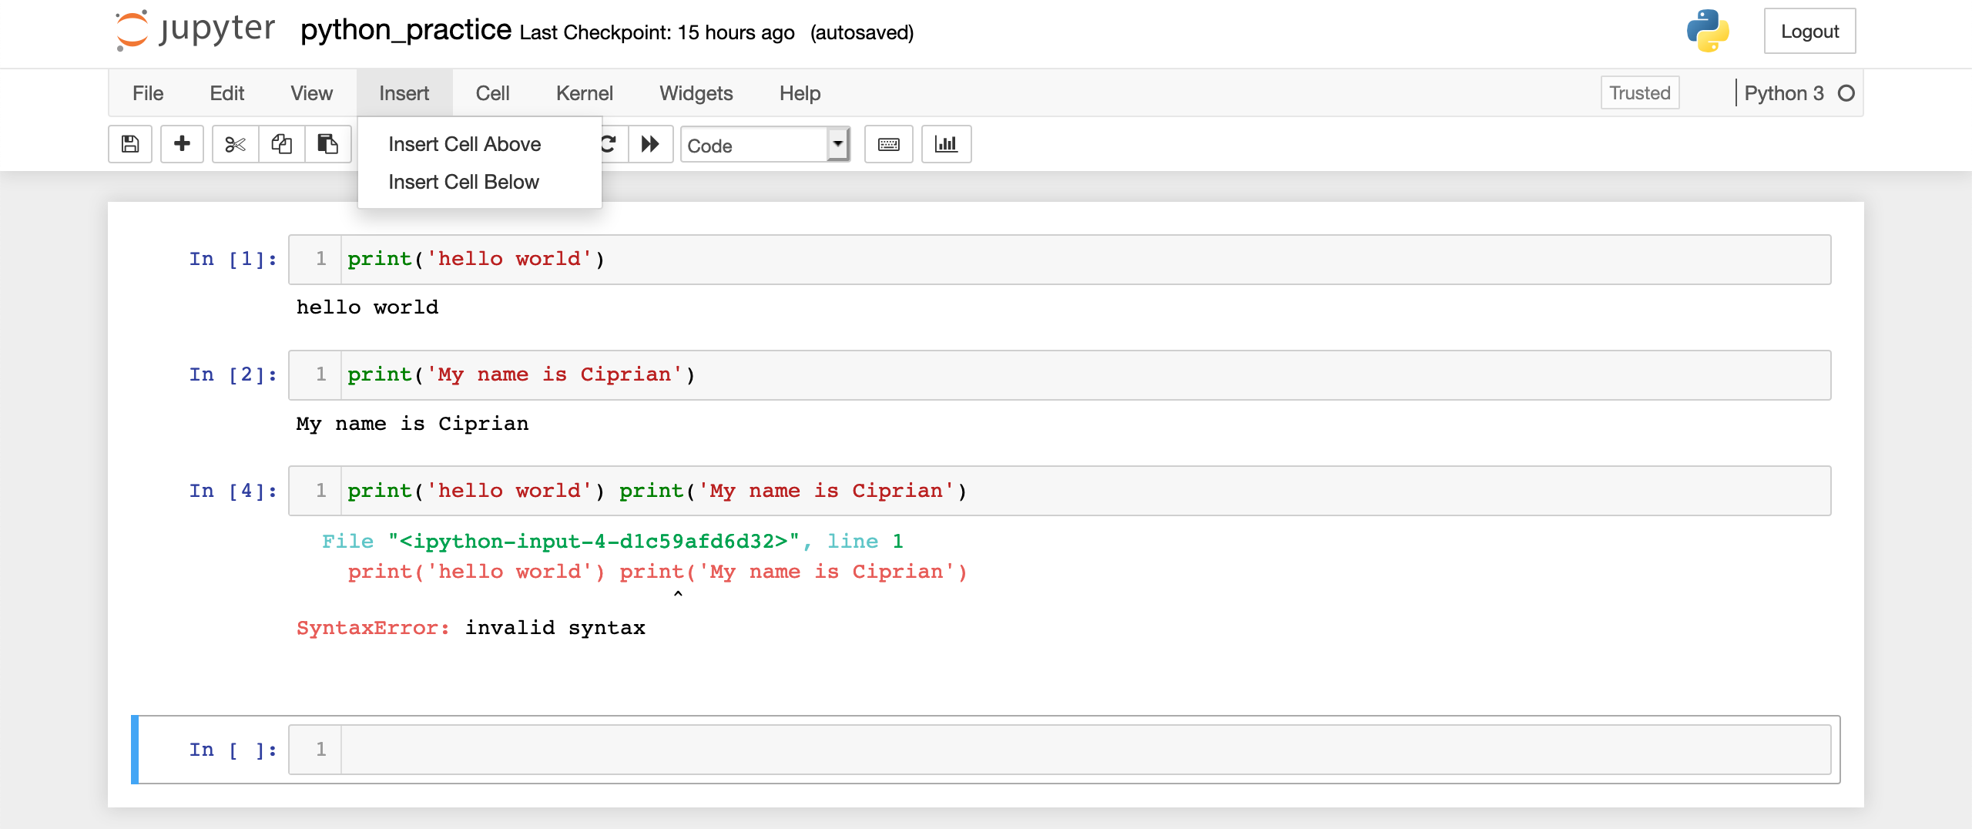Viewport: 1972px width, 829px height.
Task: Copy the selected cell with copy icon
Action: click(281, 144)
